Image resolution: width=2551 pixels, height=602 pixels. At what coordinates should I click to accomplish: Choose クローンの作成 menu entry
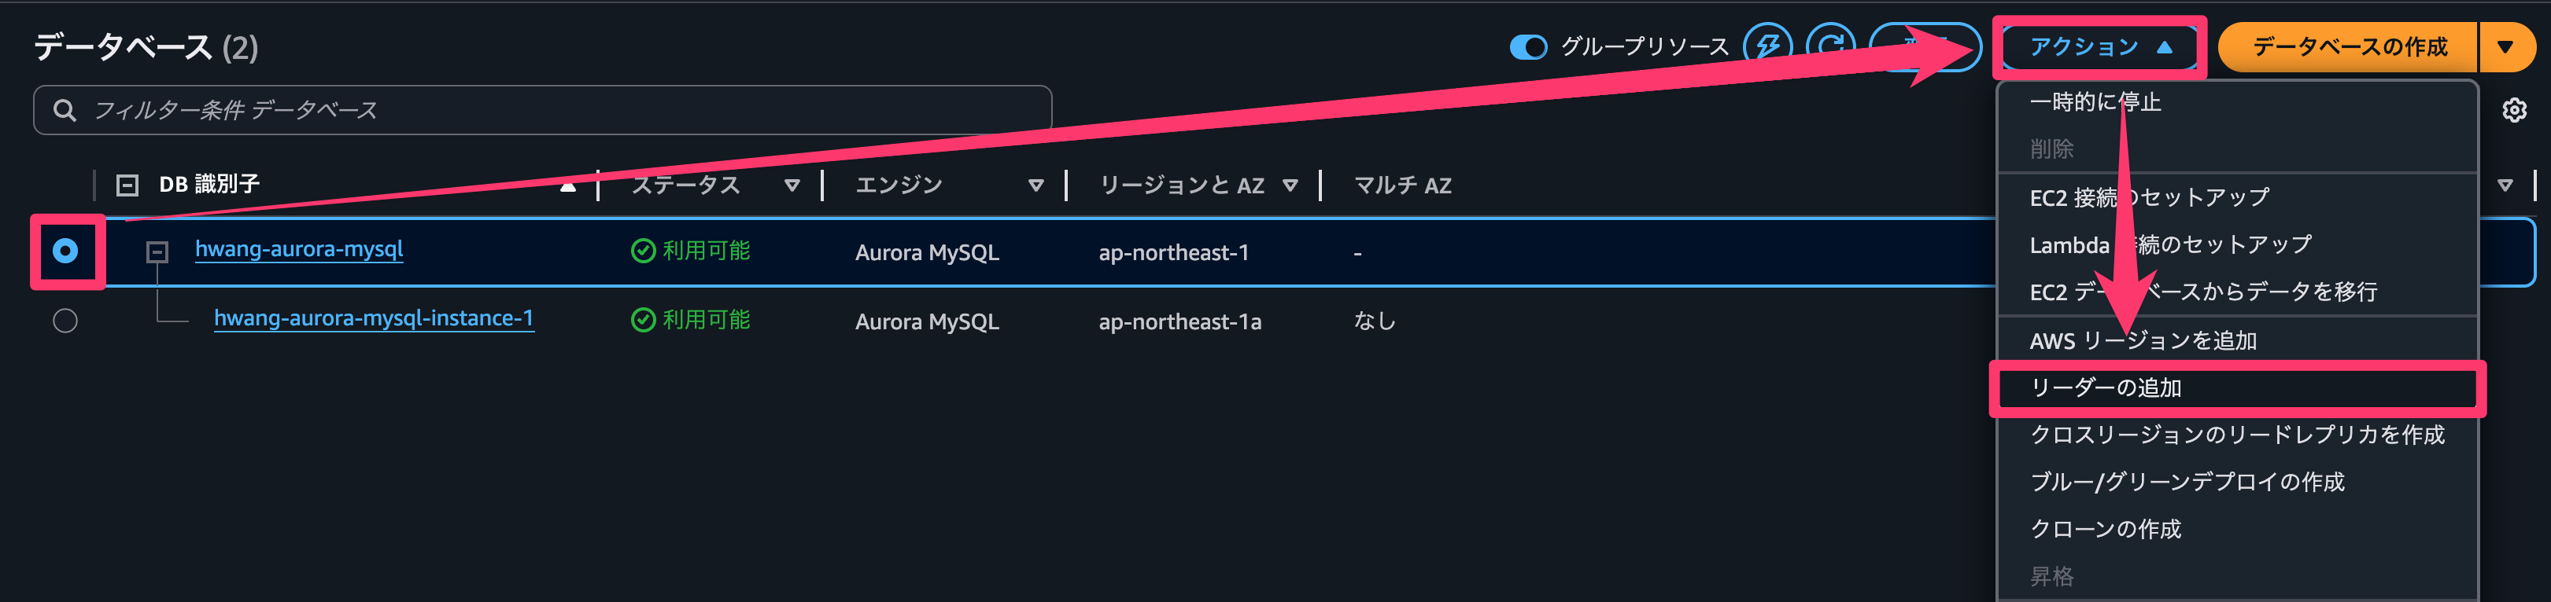pos(2106,529)
